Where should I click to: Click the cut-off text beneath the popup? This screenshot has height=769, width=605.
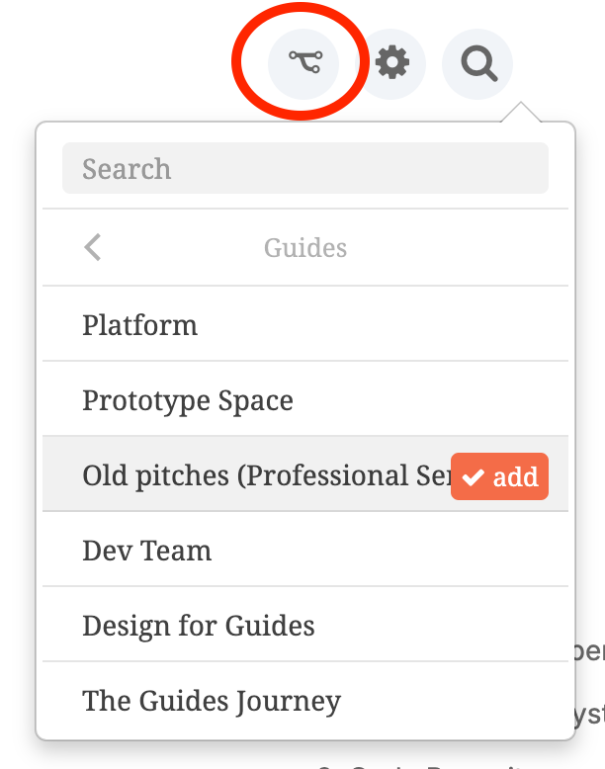tap(422, 766)
